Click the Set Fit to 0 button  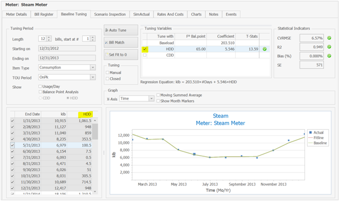click(x=121, y=54)
